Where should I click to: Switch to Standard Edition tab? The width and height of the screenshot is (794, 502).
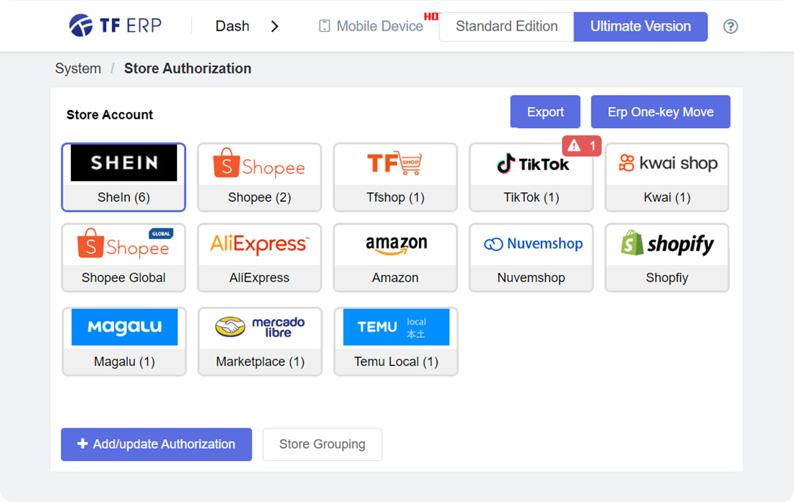pos(507,27)
